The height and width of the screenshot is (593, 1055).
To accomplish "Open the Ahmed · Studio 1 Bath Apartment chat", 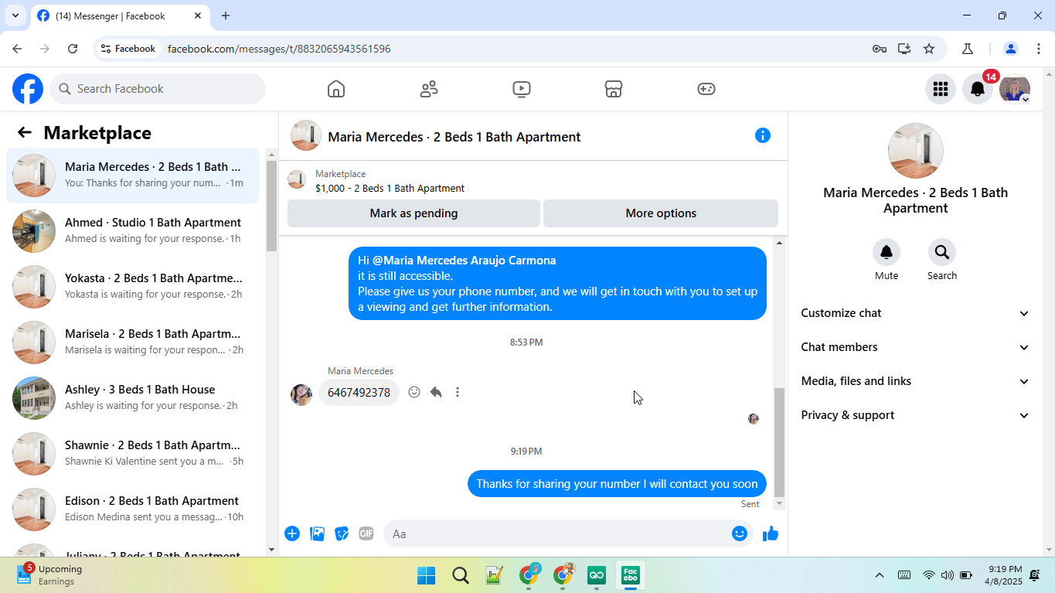I will [133, 231].
